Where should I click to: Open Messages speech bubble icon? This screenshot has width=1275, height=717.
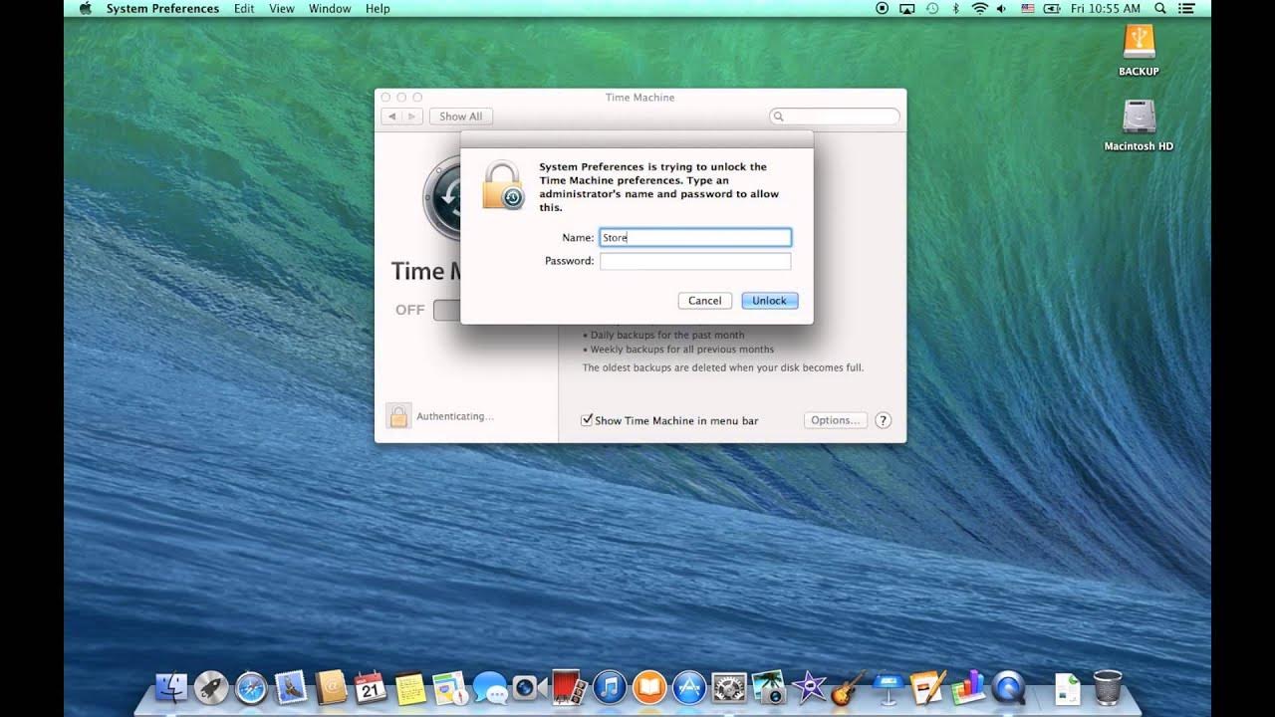(490, 687)
